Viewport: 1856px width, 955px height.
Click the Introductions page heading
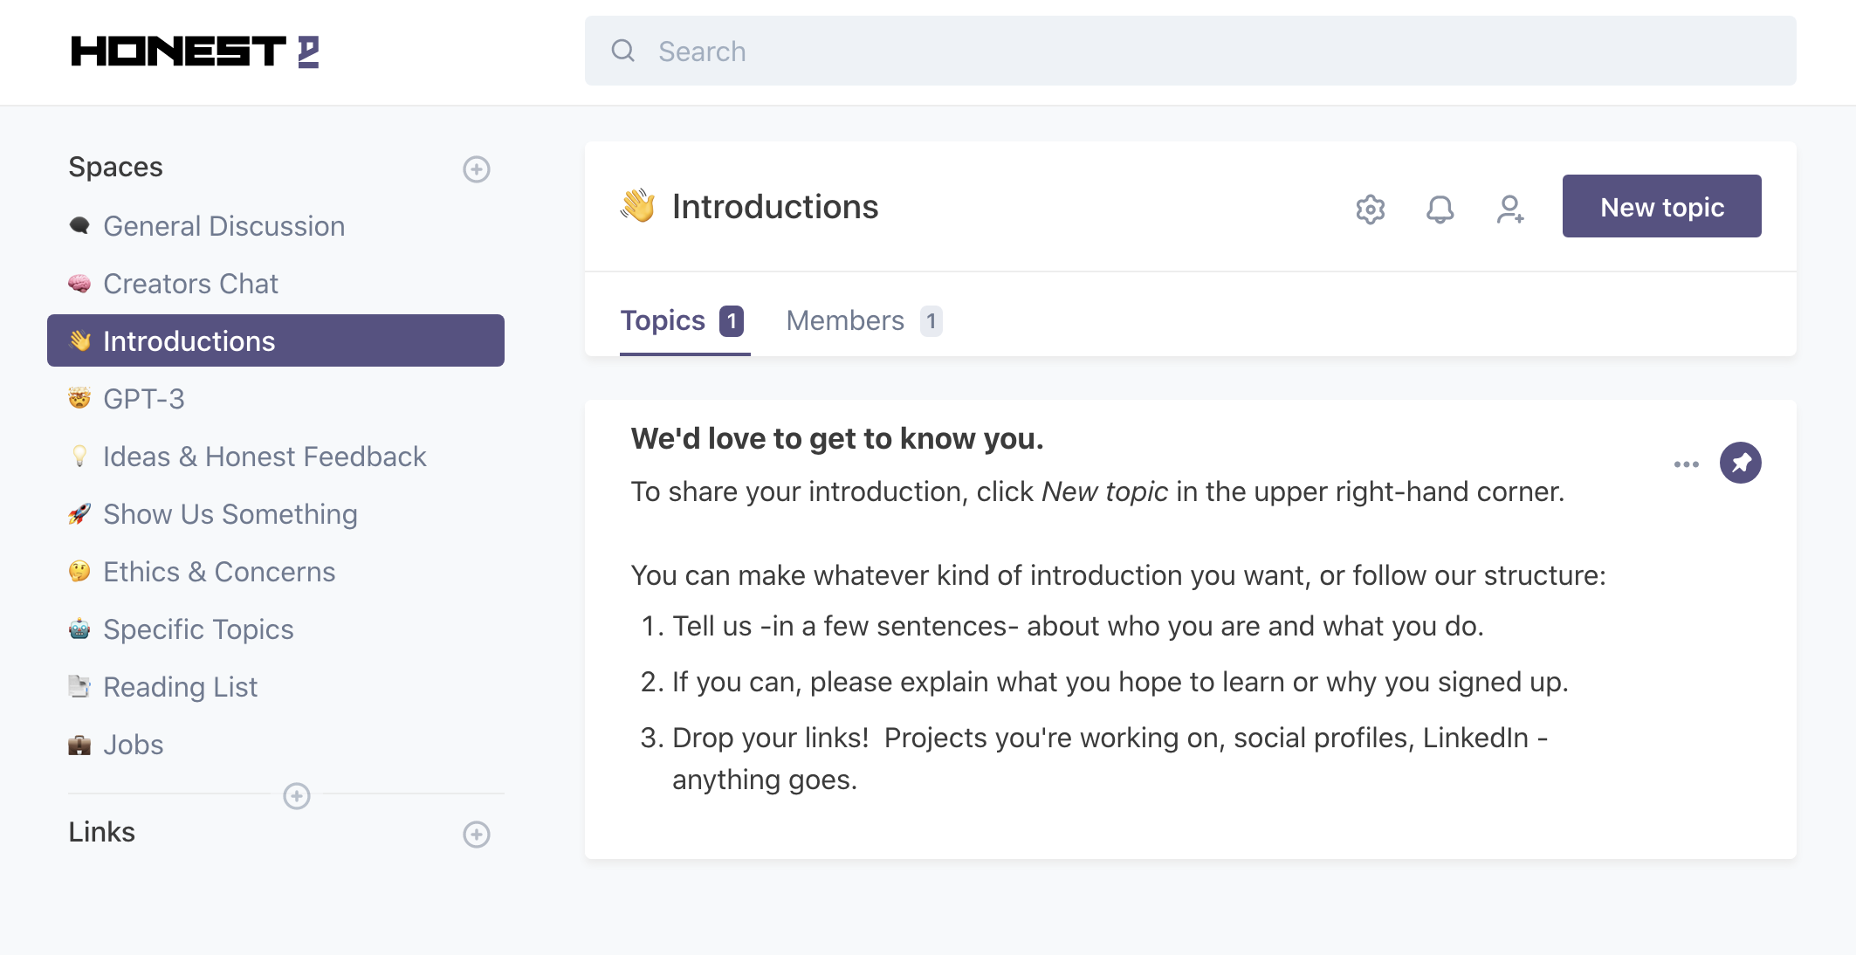pos(775,207)
